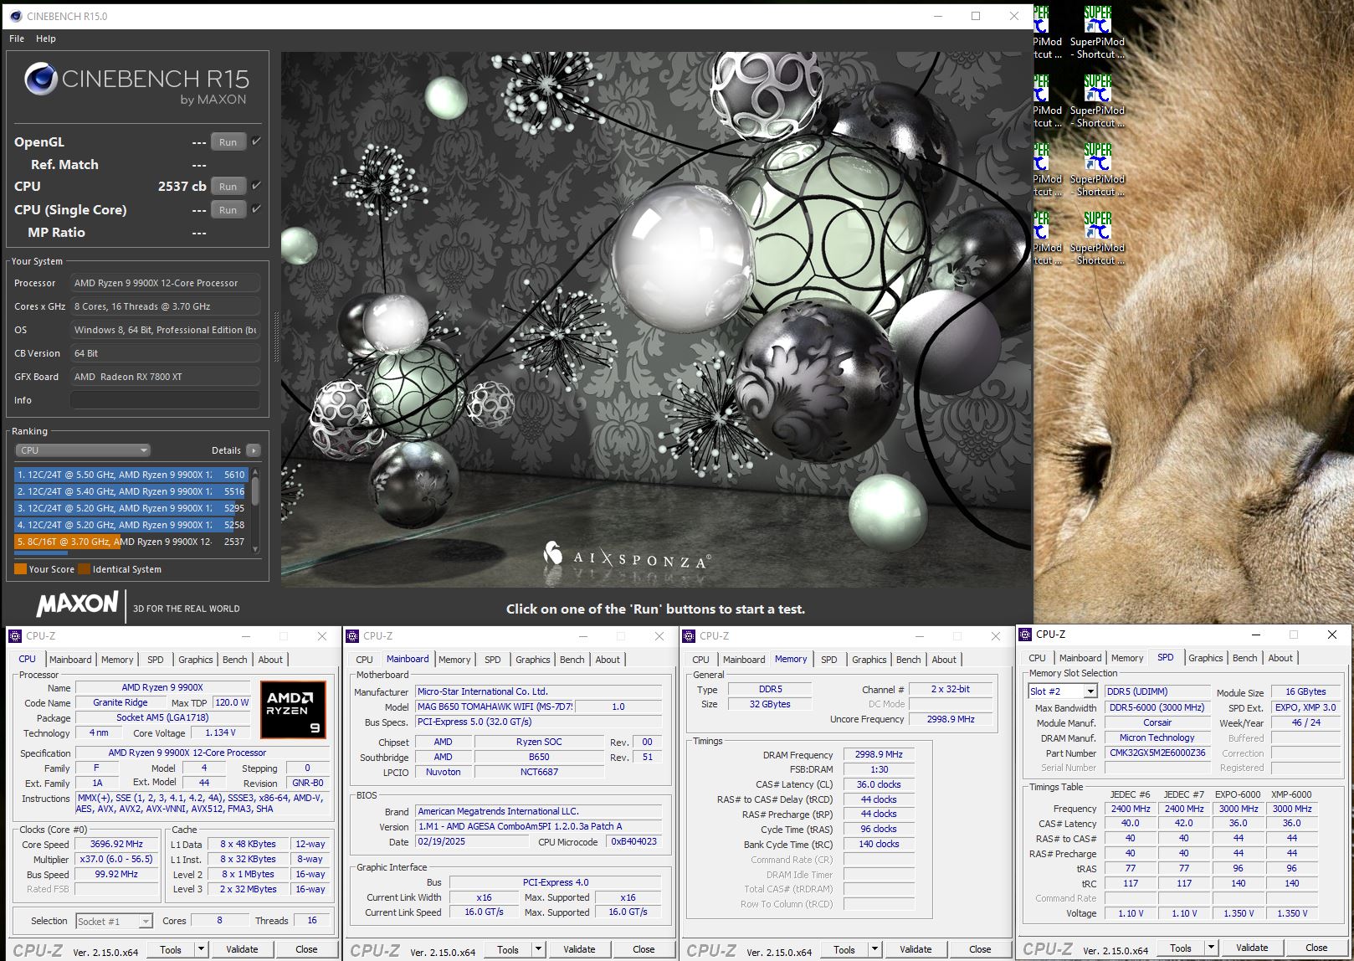The image size is (1354, 961).
Task: Click the Part Number CMK32GX5M2E6000Z36 field
Action: [1157, 753]
